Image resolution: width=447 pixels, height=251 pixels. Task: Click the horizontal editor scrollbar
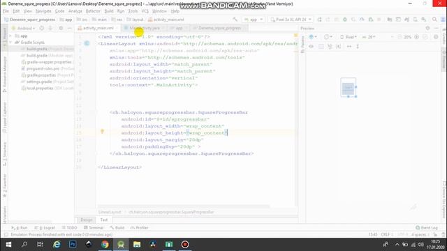183,206
